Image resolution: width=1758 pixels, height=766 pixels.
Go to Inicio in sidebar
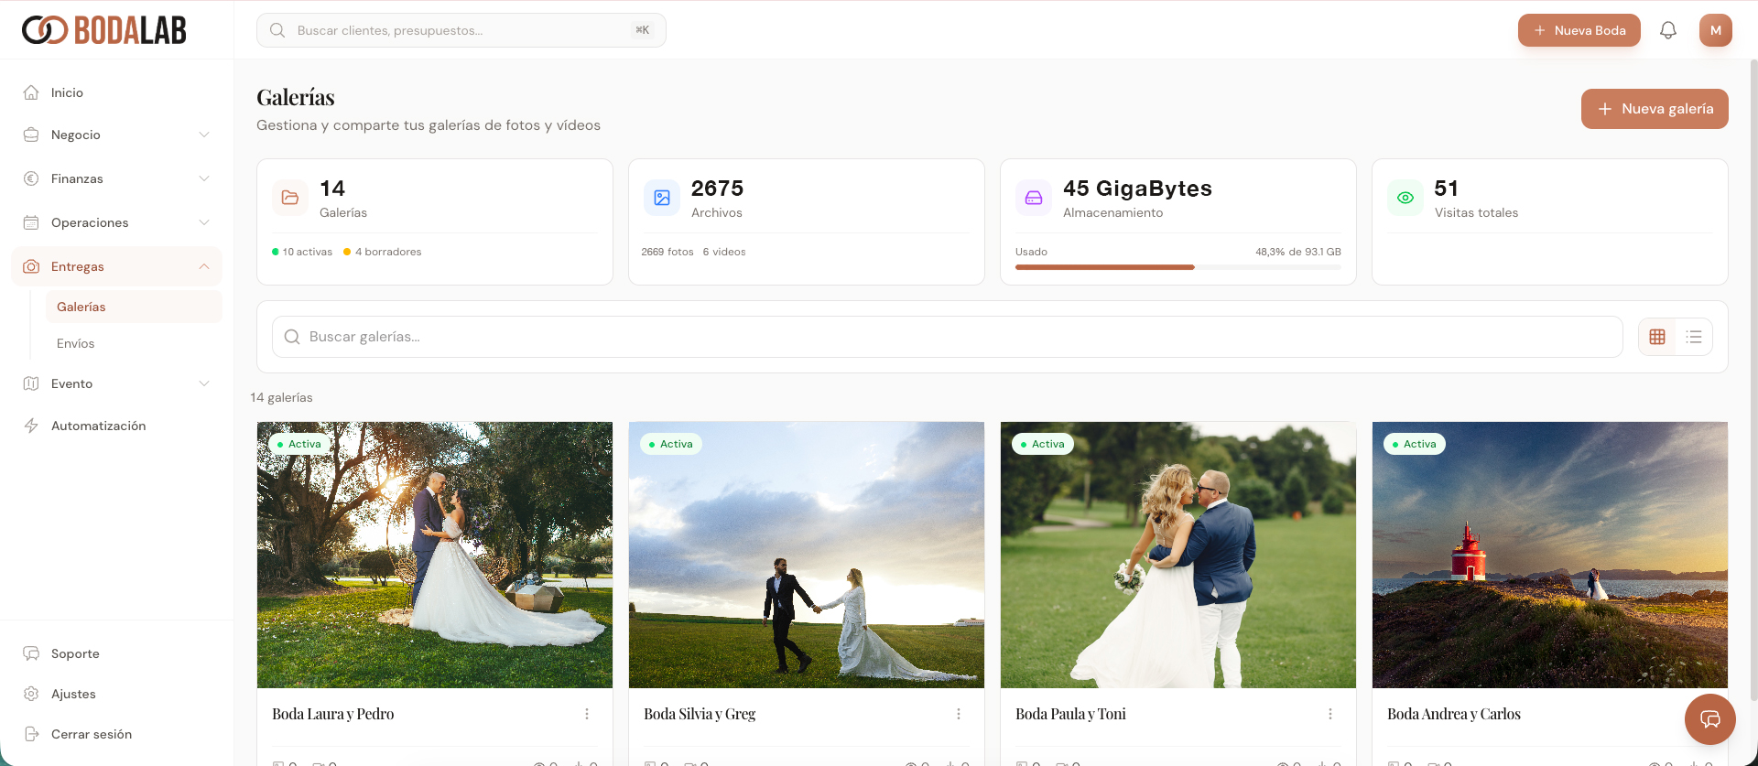coord(67,92)
